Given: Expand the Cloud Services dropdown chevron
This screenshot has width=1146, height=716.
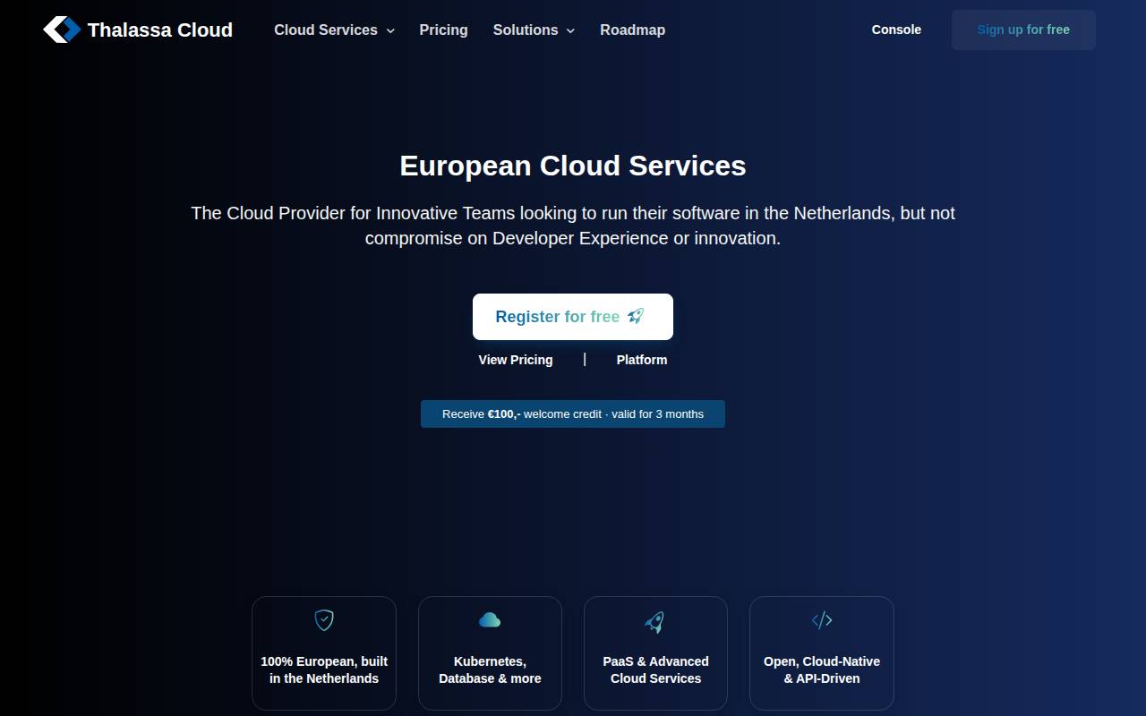Looking at the screenshot, I should [x=390, y=30].
